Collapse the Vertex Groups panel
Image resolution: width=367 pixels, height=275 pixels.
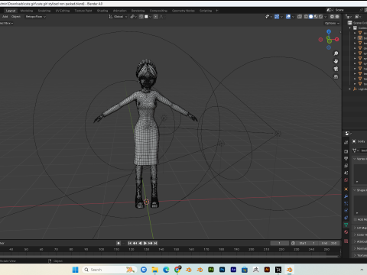(x=355, y=159)
